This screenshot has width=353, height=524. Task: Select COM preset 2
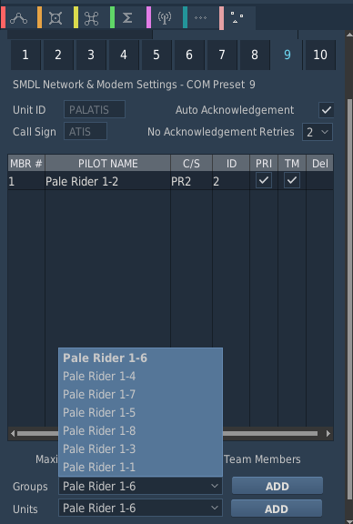(x=58, y=55)
